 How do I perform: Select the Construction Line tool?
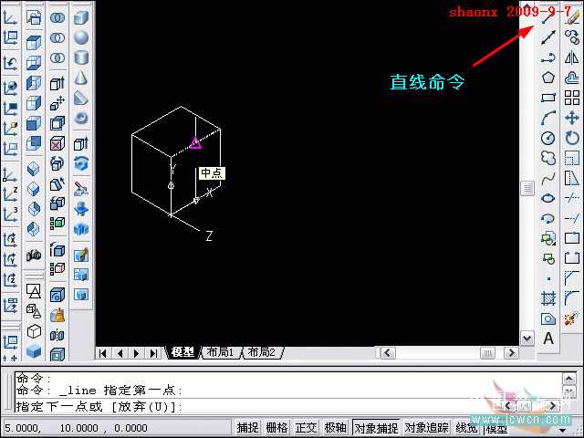[x=548, y=37]
